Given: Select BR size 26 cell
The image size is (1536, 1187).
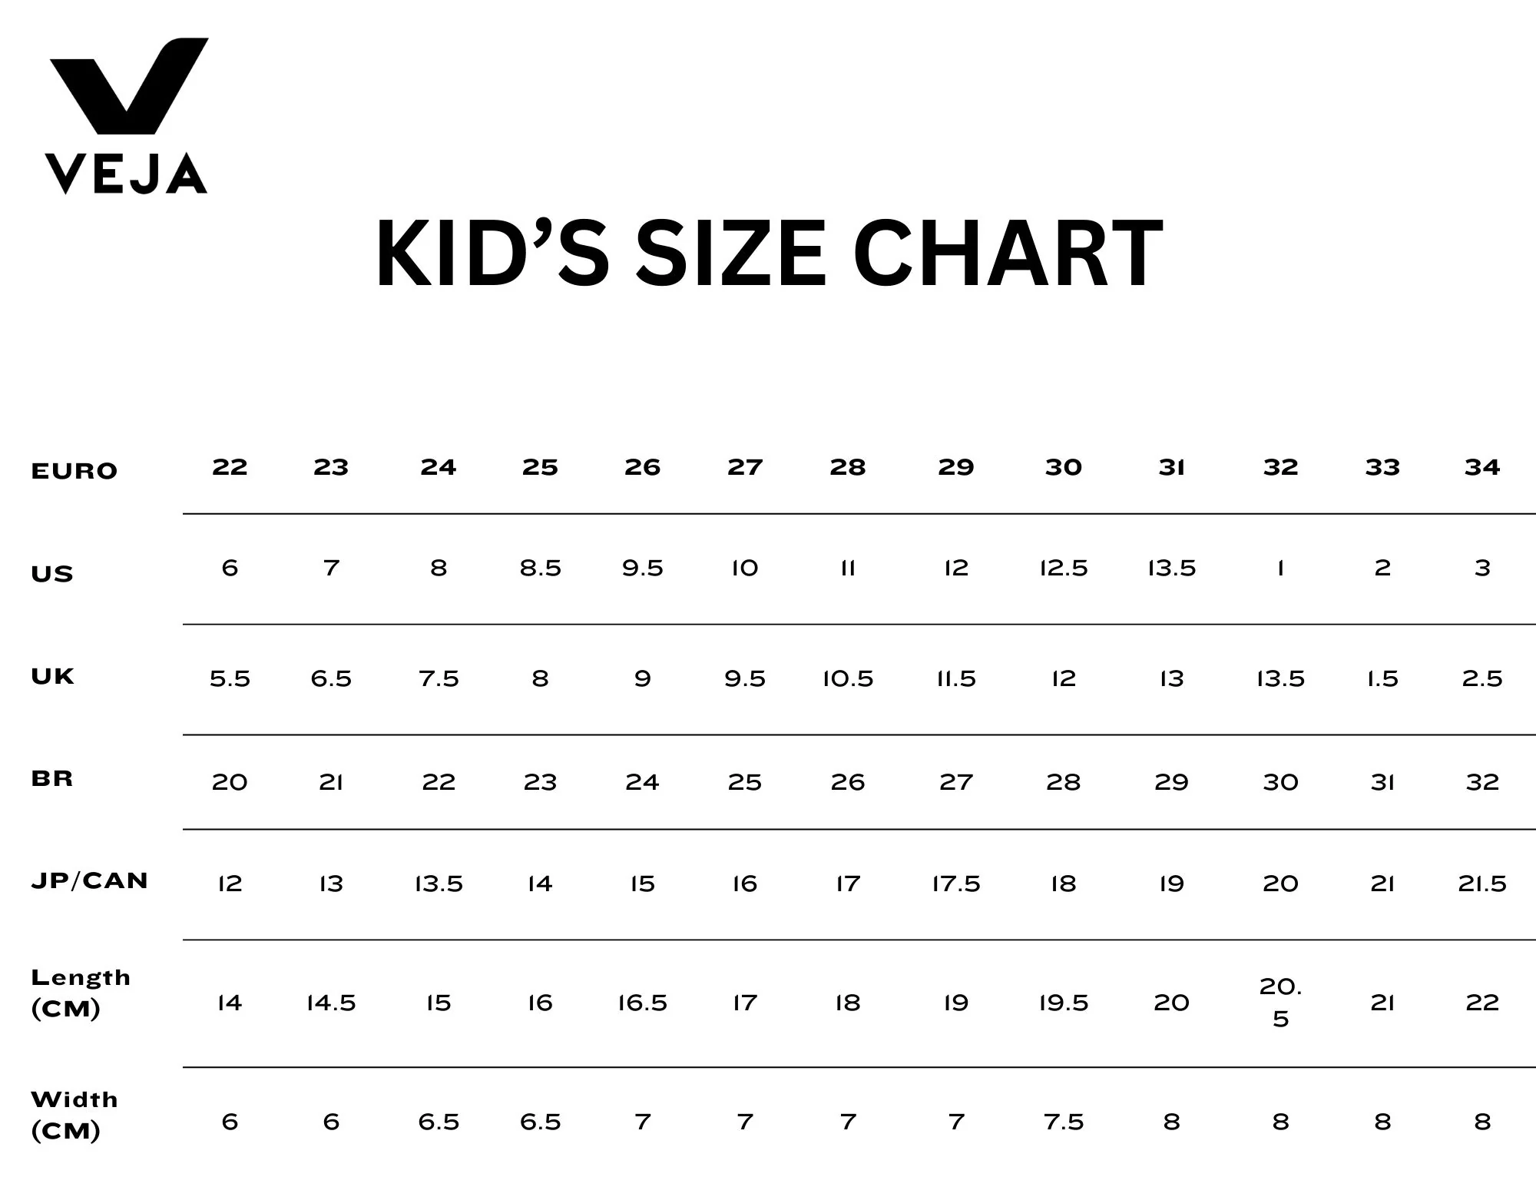Looking at the screenshot, I should pos(848,782).
